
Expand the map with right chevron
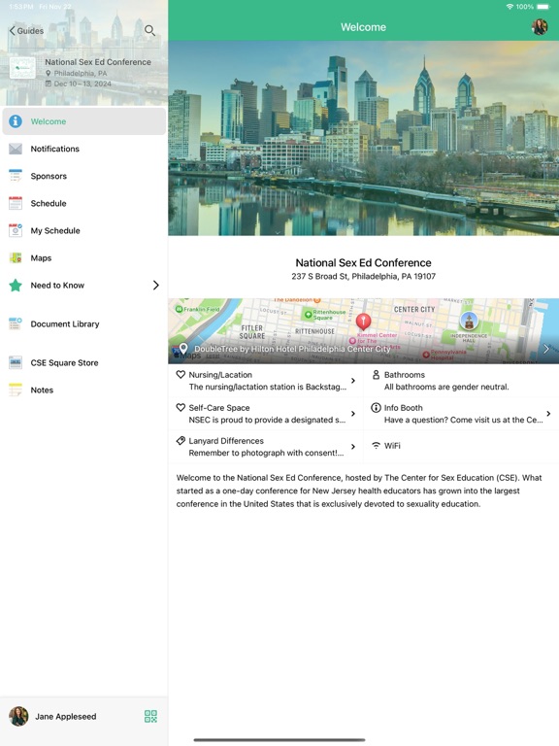(546, 349)
